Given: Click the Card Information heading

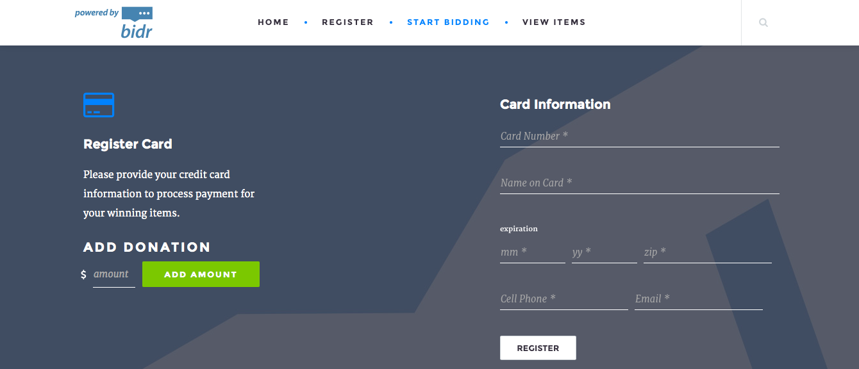Looking at the screenshot, I should (555, 104).
